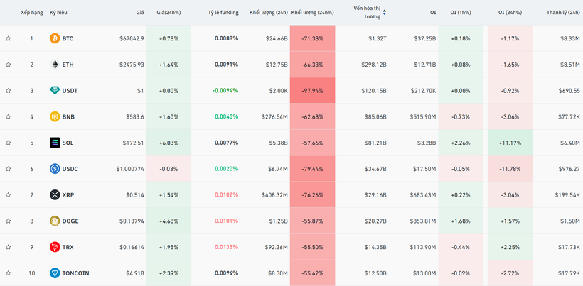Click the SOL +11.17% OI cell
This screenshot has height=286, width=583.
[x=510, y=143]
